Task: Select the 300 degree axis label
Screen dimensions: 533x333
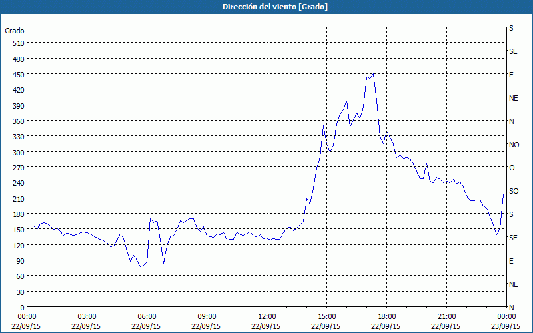Action: (x=19, y=153)
